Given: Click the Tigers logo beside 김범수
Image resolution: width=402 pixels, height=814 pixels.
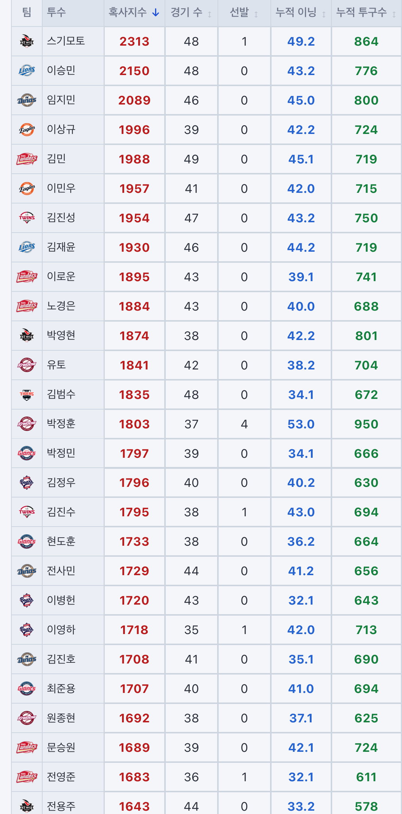Looking at the screenshot, I should click(x=27, y=394).
